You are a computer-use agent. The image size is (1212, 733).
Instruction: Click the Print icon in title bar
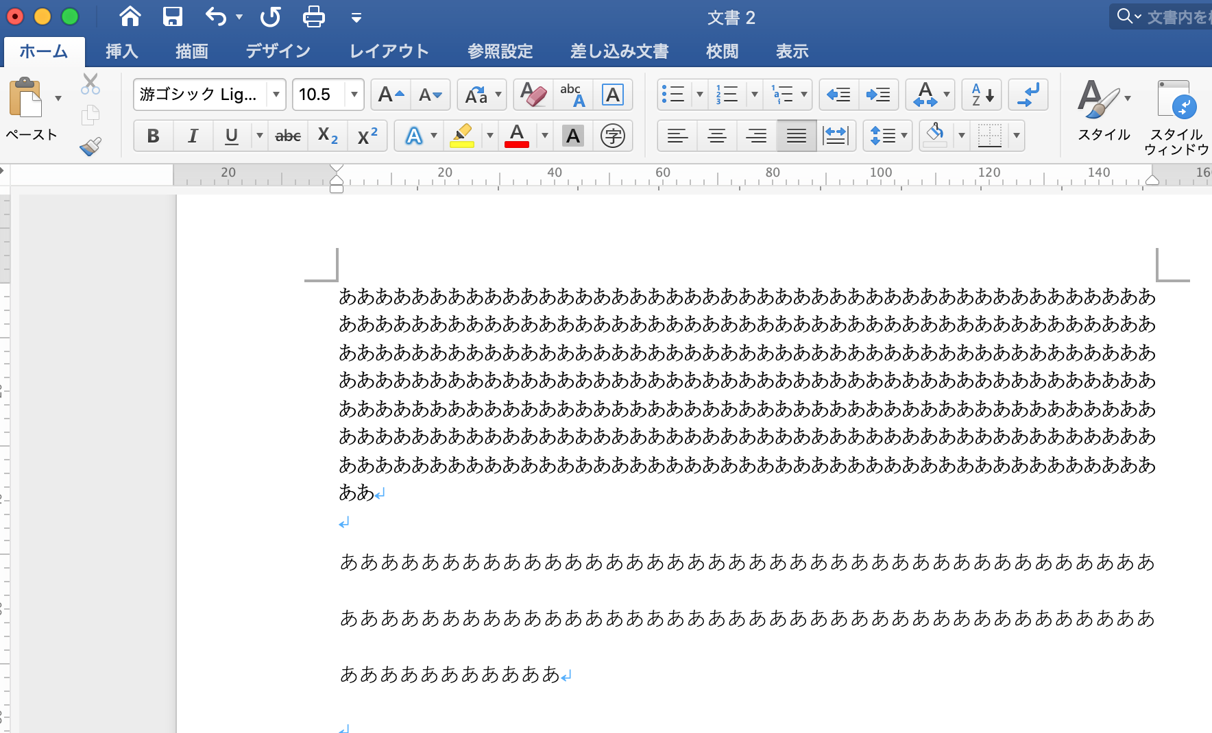pyautogui.click(x=313, y=16)
